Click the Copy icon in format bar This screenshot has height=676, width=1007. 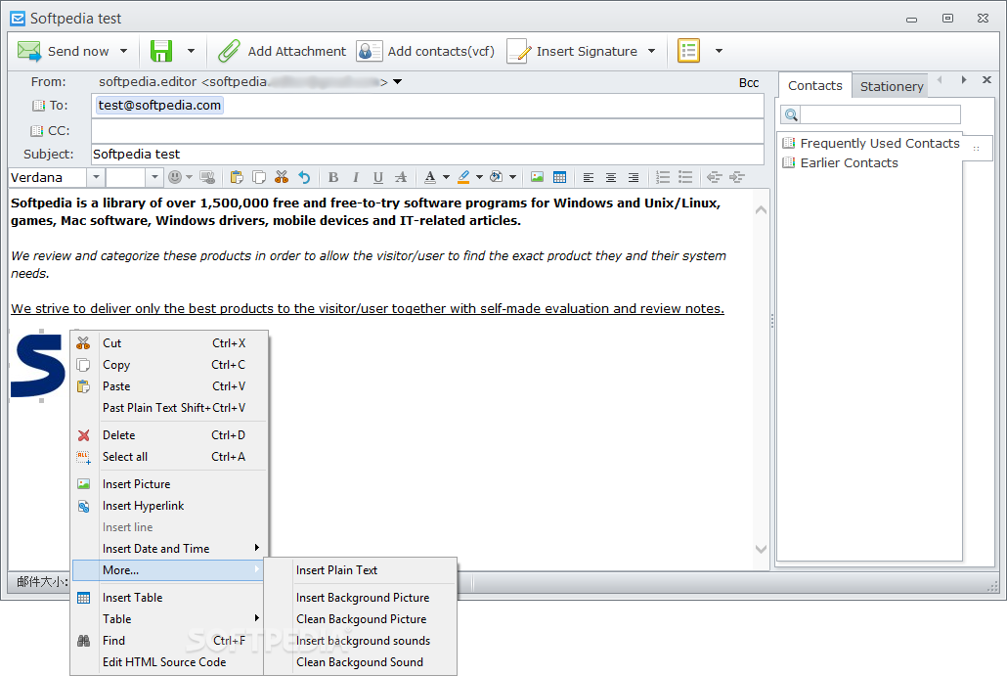pos(259,177)
